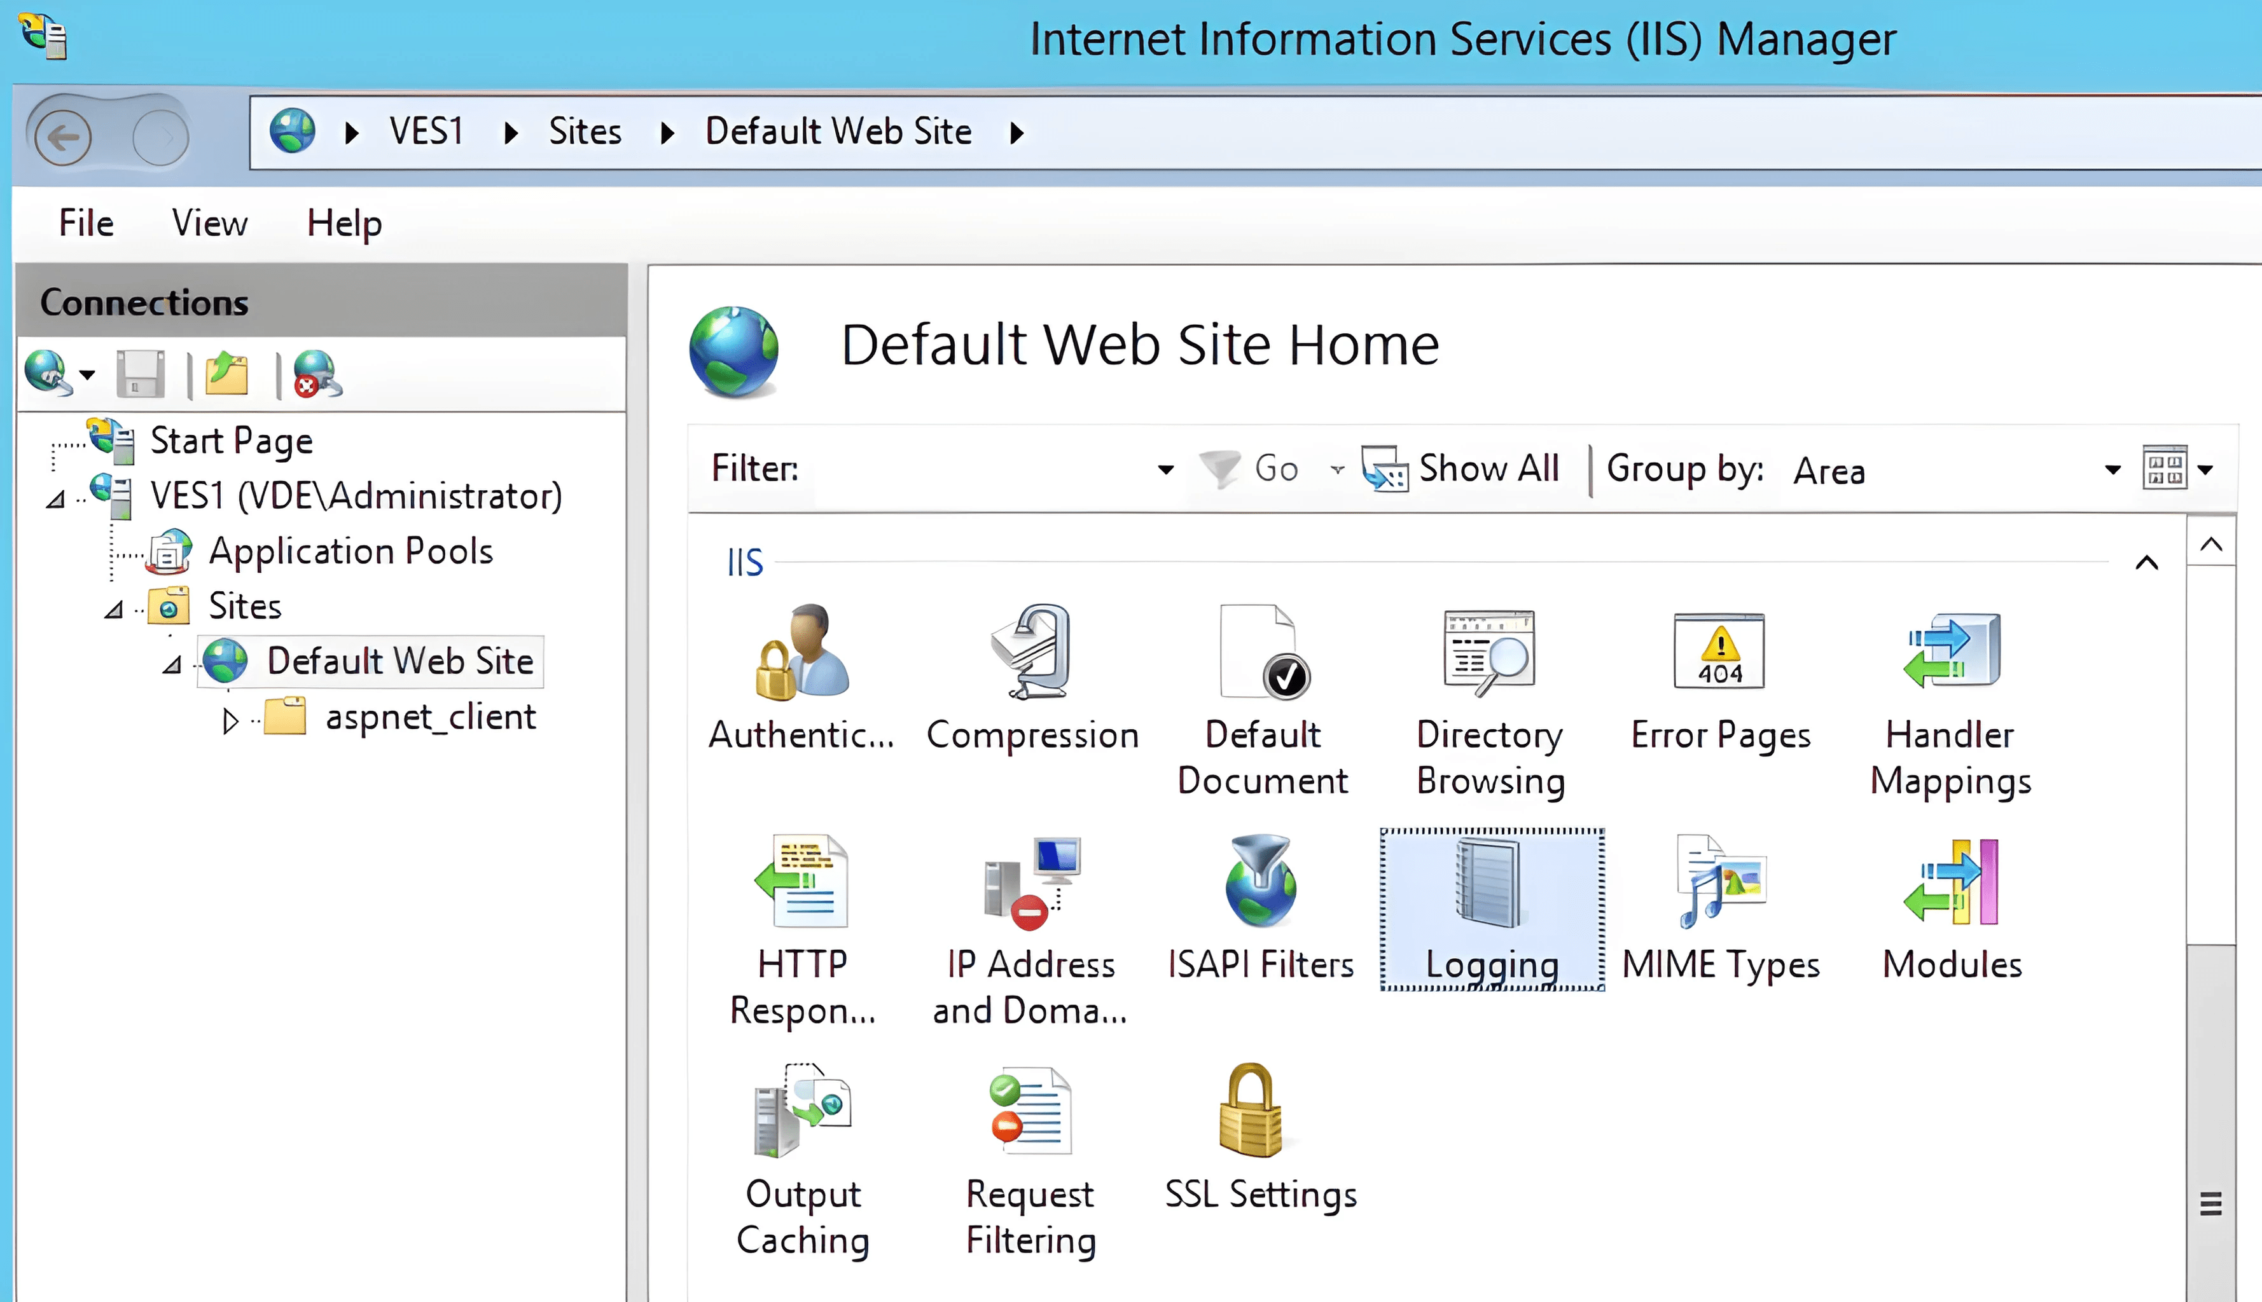The width and height of the screenshot is (2262, 1302).
Task: Open the Authentication feature icon
Action: (x=801, y=653)
